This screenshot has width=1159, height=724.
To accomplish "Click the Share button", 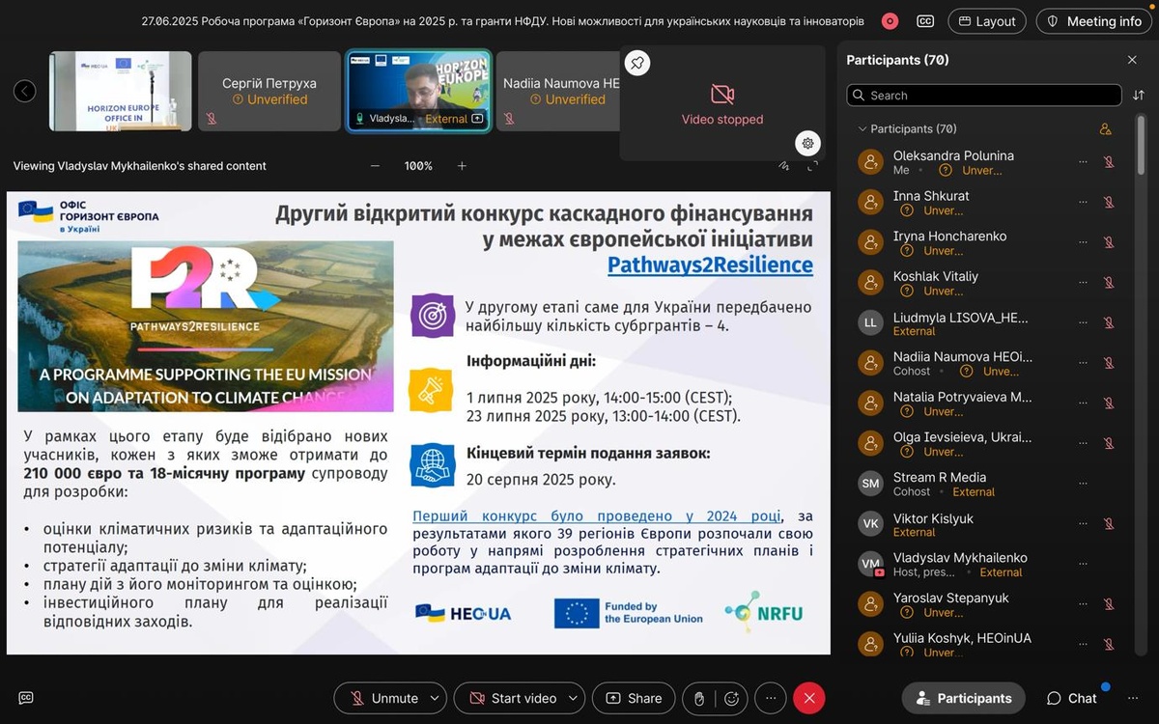I will pyautogui.click(x=634, y=698).
